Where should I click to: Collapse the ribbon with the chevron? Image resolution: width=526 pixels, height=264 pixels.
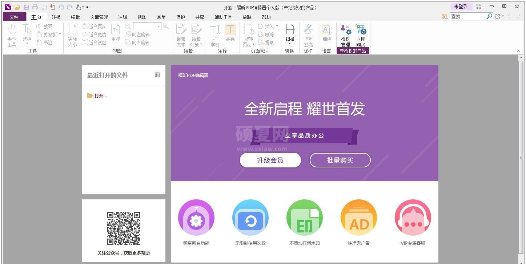(x=518, y=51)
